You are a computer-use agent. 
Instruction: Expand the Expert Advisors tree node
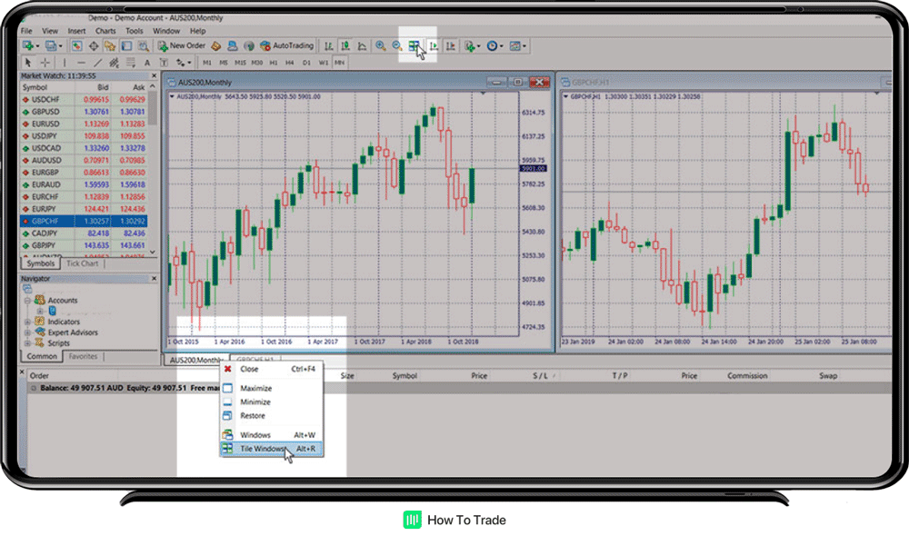28,333
